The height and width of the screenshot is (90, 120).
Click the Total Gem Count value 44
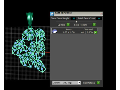click(x=99, y=18)
